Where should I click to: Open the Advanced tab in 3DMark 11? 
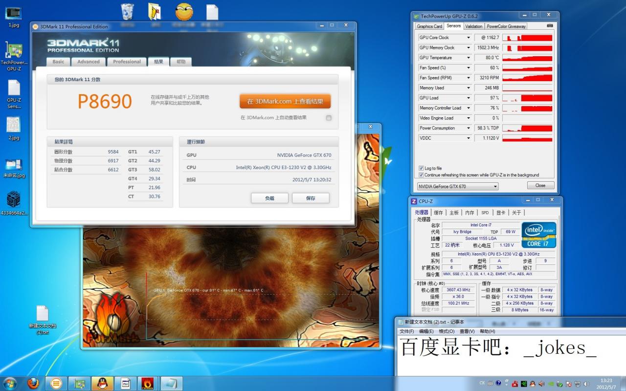point(89,62)
